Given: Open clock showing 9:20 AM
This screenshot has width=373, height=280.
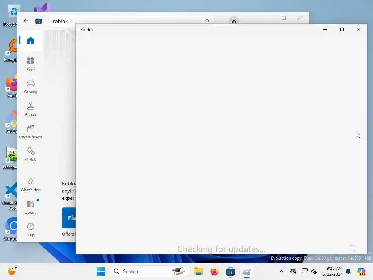Looking at the screenshot, I should [333, 271].
